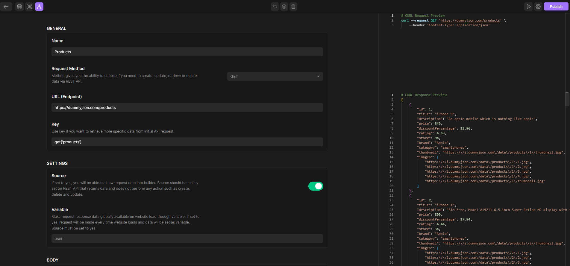The image size is (570, 266).
Task: Click the GENERAL section heading
Action: (56, 28)
